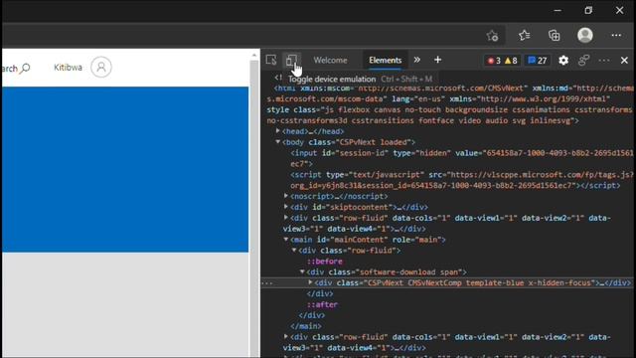636x358 pixels.
Task: Activate the inspect element picker icon
Action: coord(271,60)
